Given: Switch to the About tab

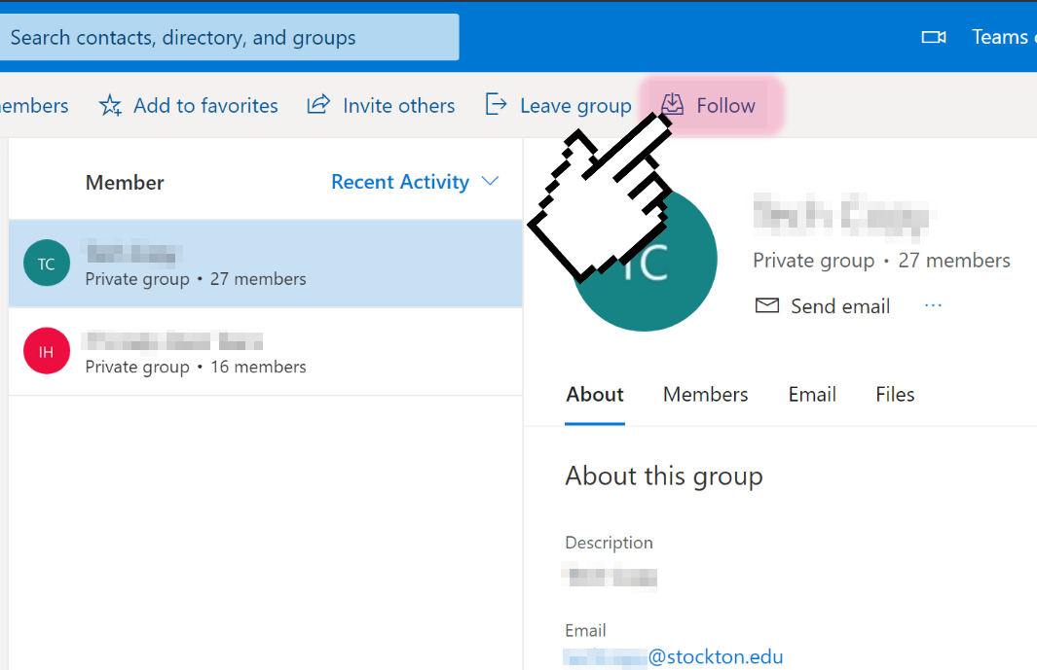Looking at the screenshot, I should point(595,395).
